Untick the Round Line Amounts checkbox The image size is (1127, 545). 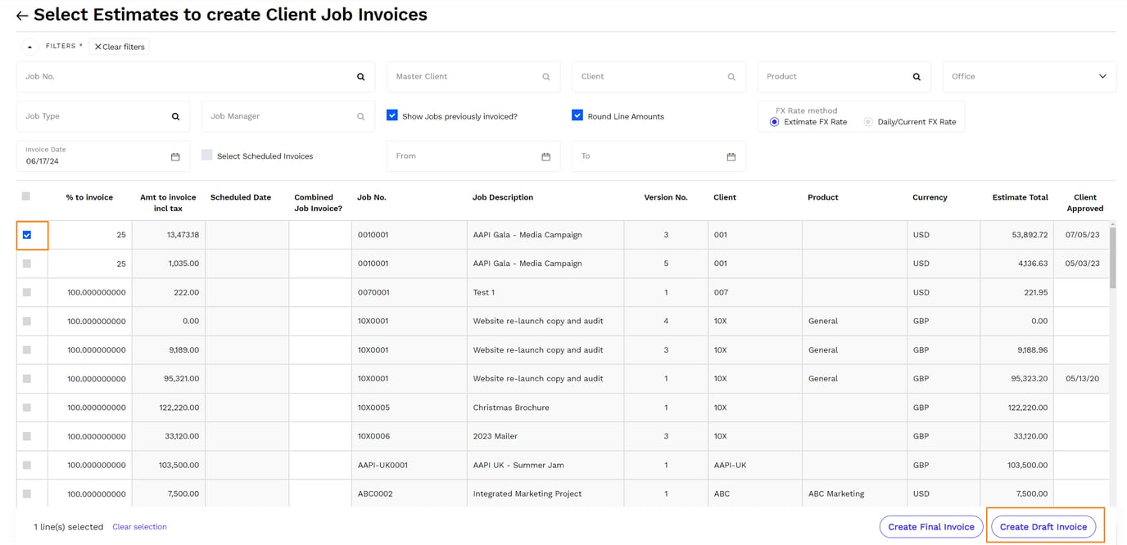point(577,115)
